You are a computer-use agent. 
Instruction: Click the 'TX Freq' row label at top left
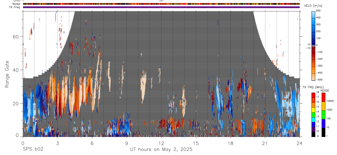15,7
